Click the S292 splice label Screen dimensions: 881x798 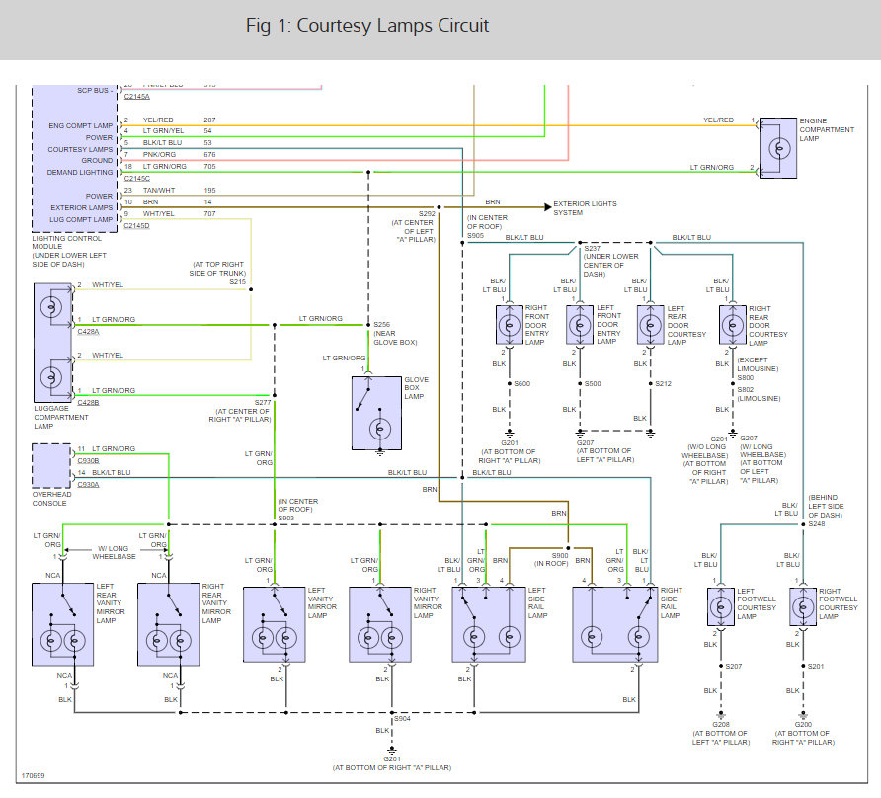click(427, 214)
